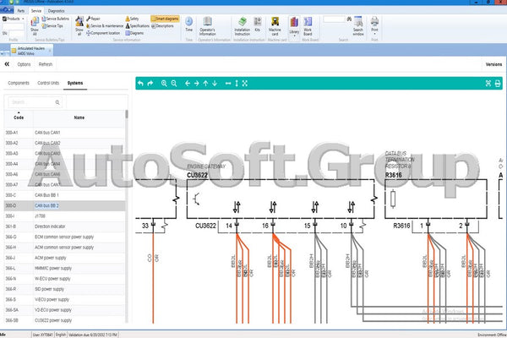Open the Service Bulletins item in ribbon
Screen dimensions: 507x338
click(x=55, y=19)
